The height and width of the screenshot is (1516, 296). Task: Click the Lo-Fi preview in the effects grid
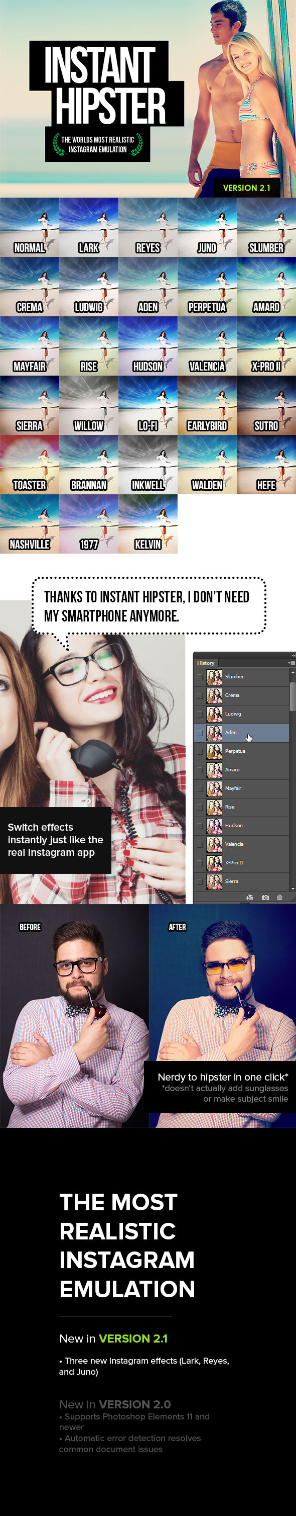click(x=148, y=405)
